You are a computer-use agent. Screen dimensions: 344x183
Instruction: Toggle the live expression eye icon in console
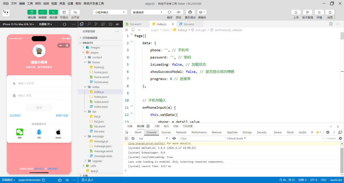[174, 138]
